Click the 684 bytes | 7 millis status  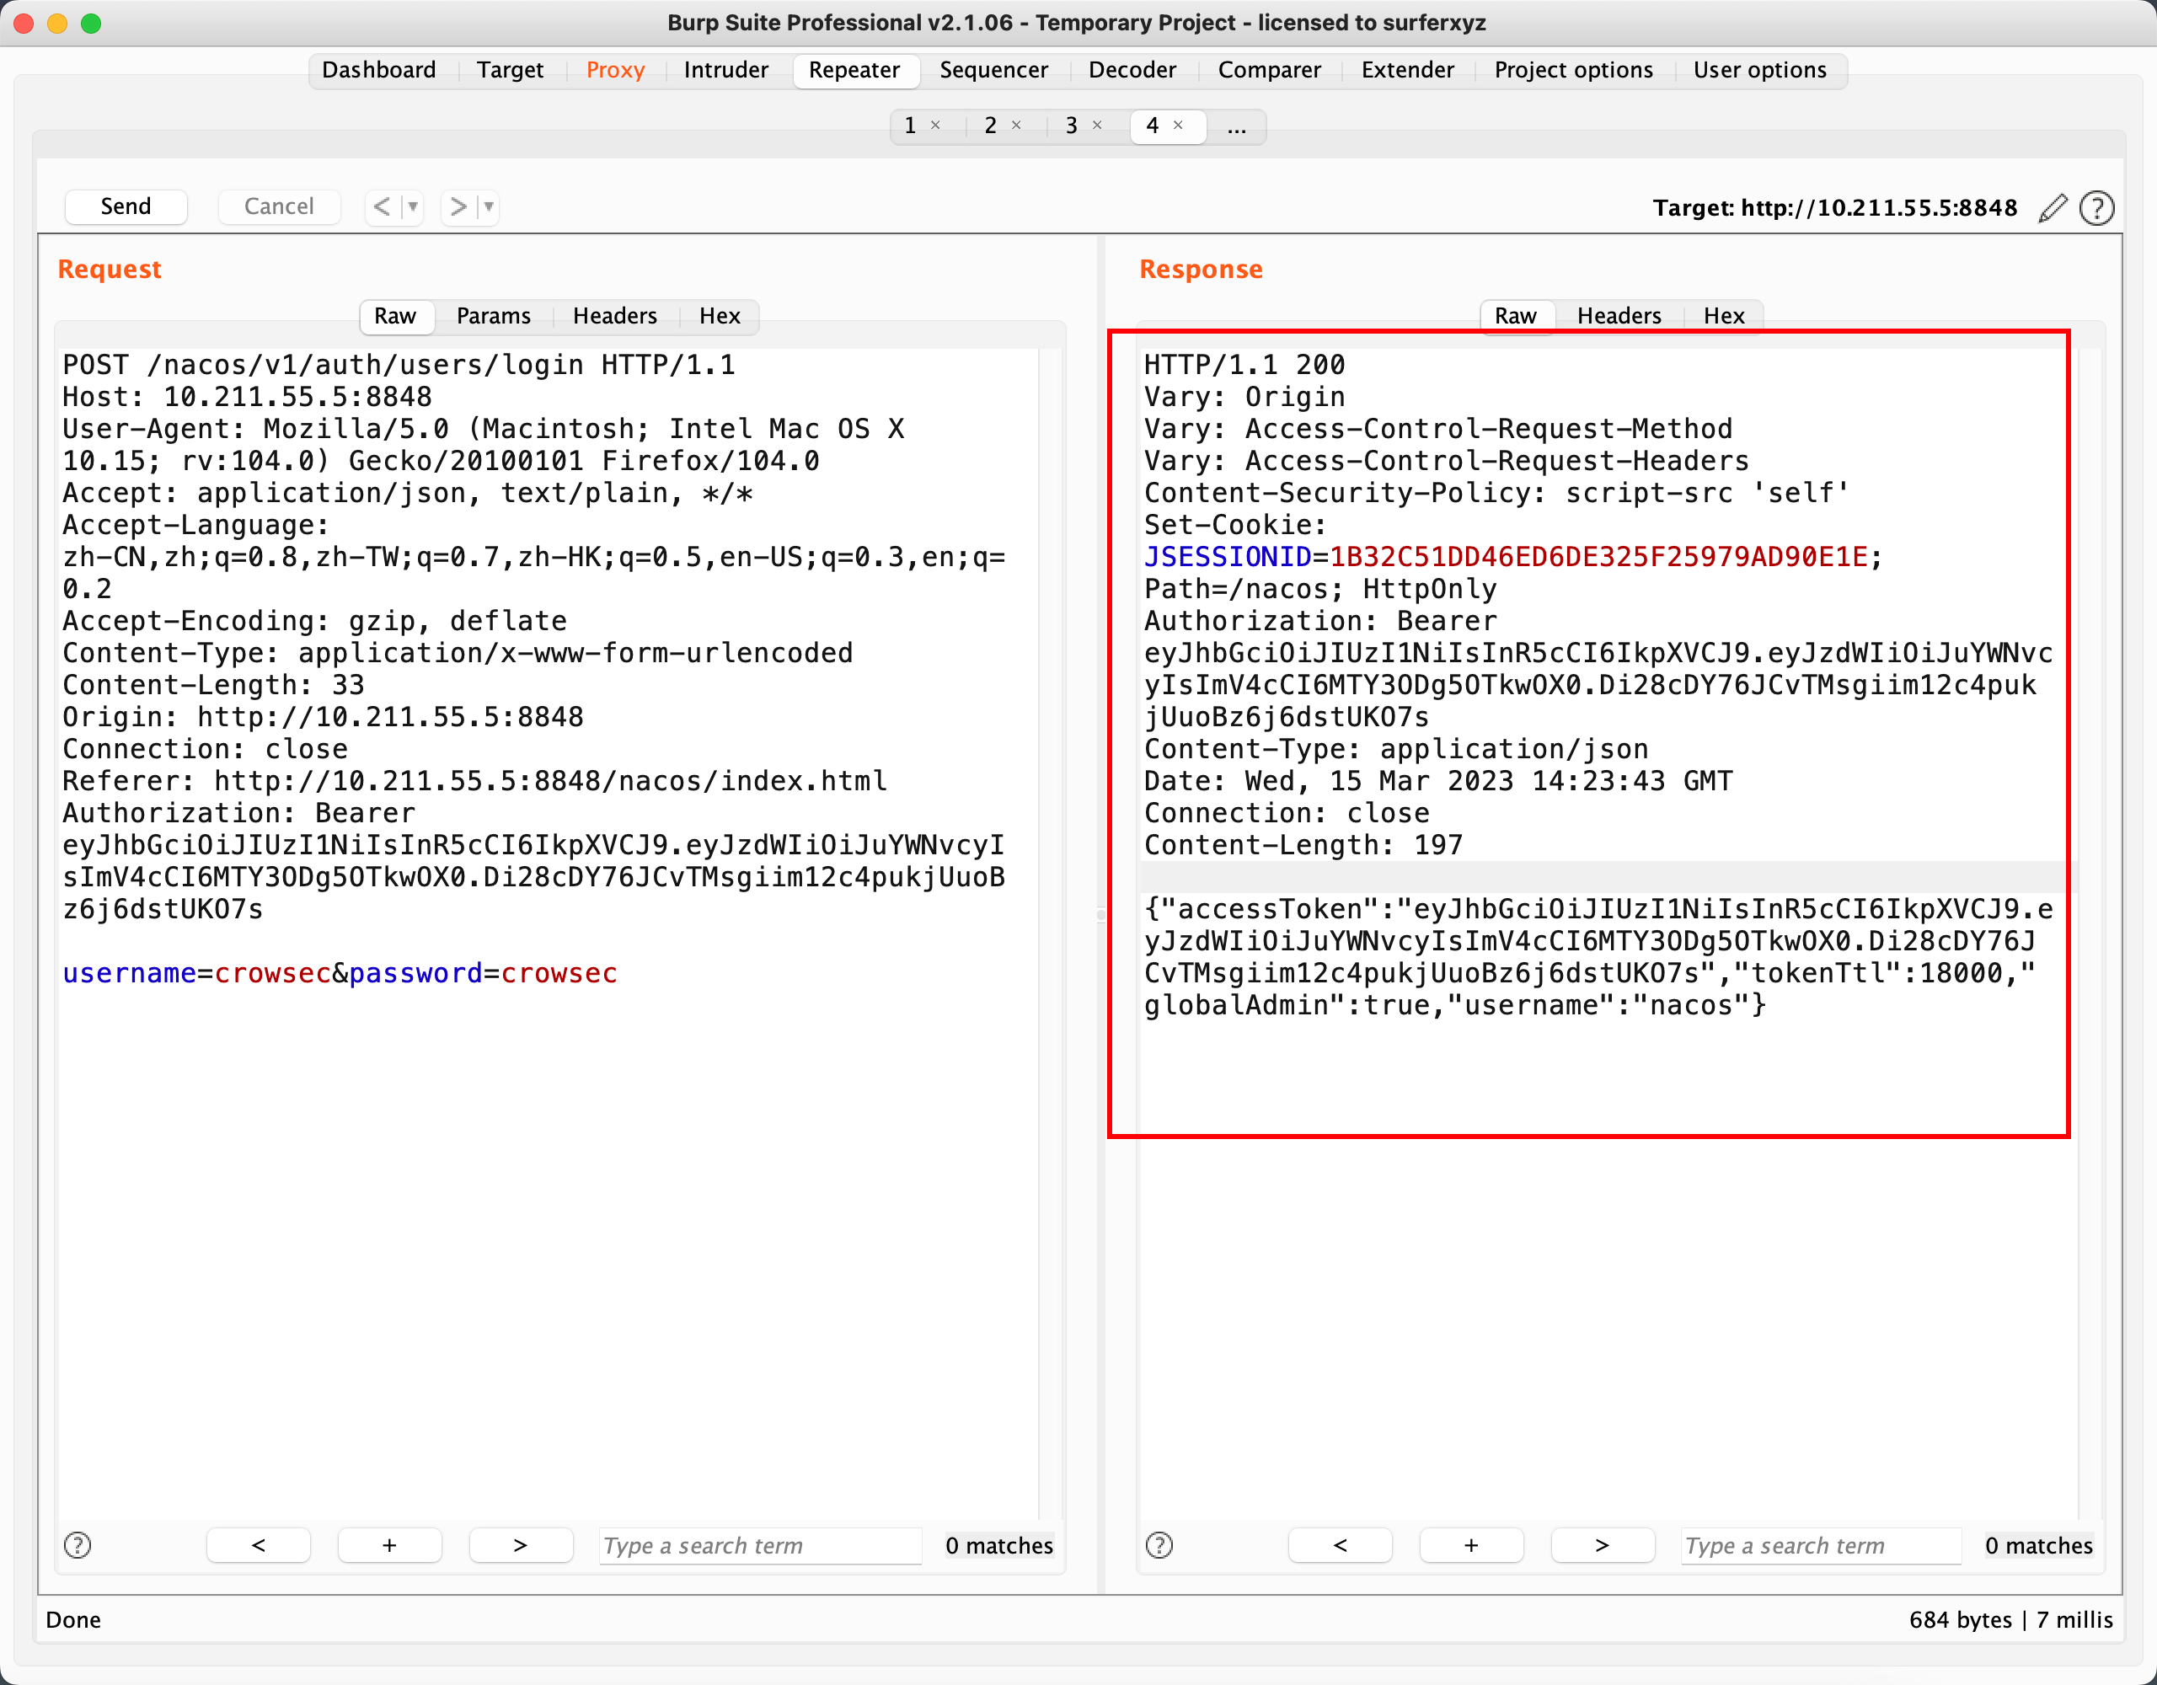click(2011, 1620)
